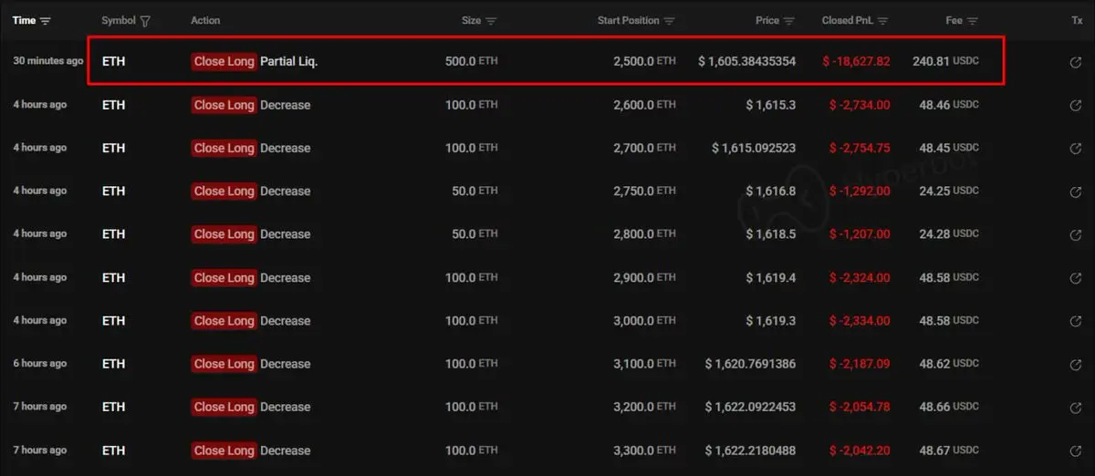1095x476 pixels.
Task: Click the Size column sort icon
Action: [x=491, y=20]
